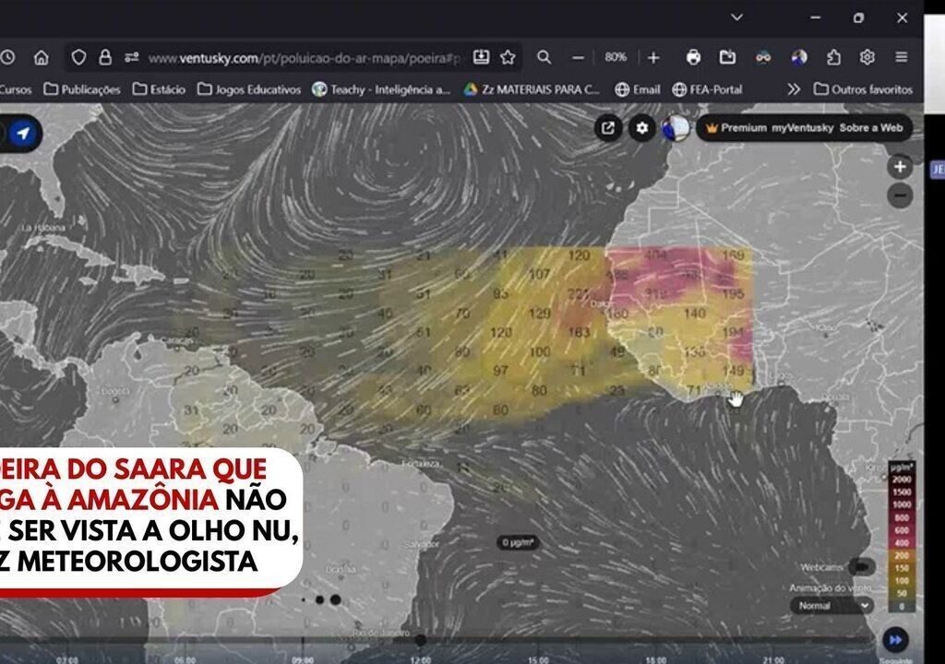945x664 pixels.
Task: Click the blue geolocation arrow button
Action: click(23, 134)
